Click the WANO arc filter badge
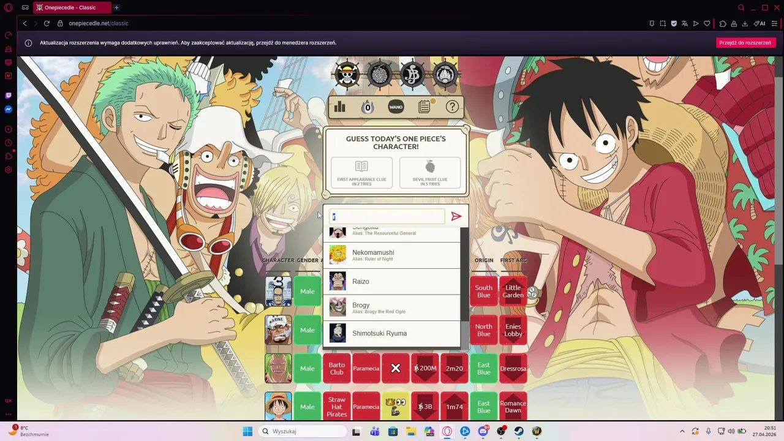Screen dimensions: 784x441 click(396, 107)
